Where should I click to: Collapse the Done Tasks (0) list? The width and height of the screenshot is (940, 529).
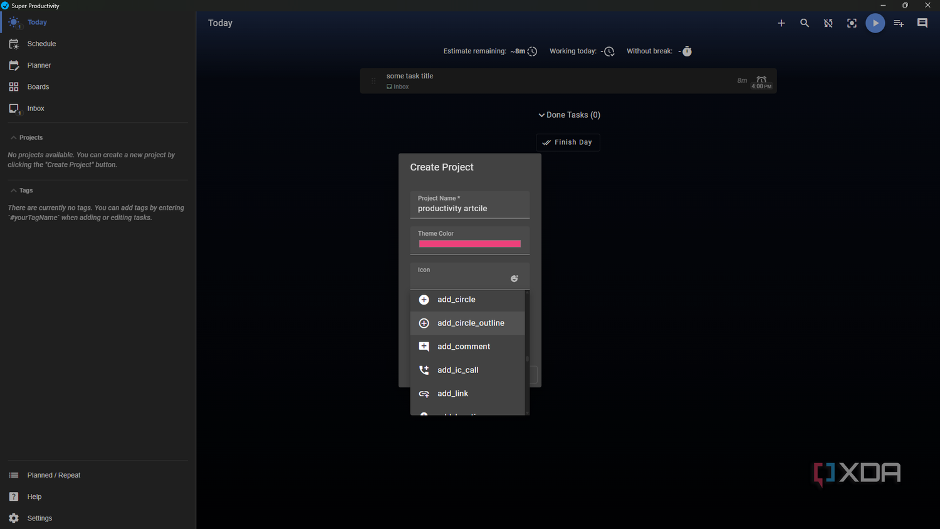click(569, 115)
